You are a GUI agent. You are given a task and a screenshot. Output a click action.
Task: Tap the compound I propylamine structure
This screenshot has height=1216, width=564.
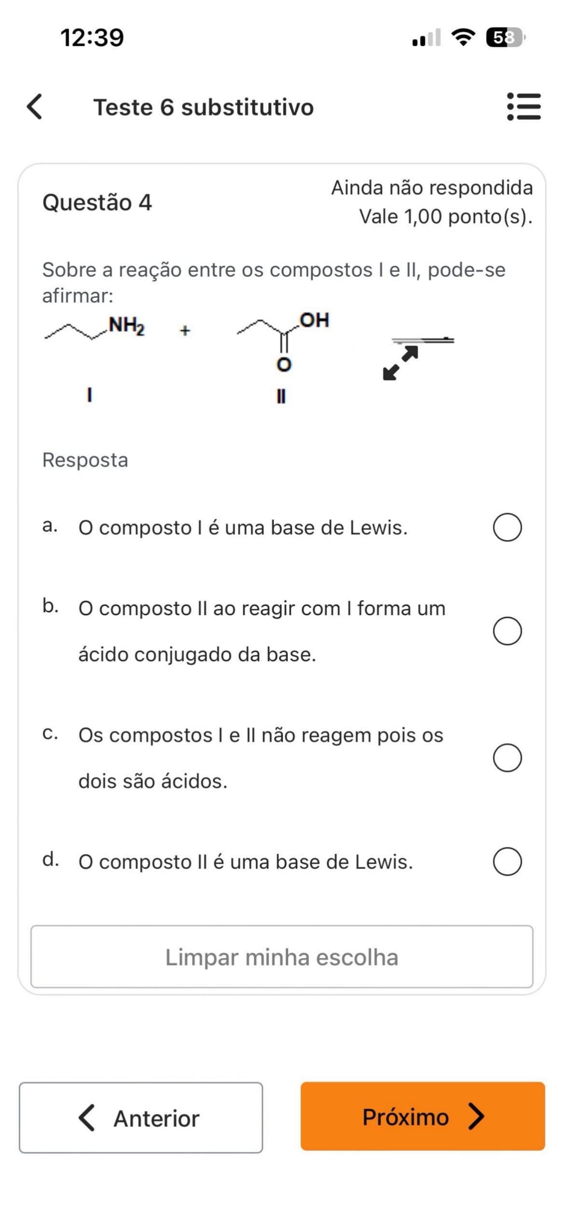pyautogui.click(x=95, y=329)
